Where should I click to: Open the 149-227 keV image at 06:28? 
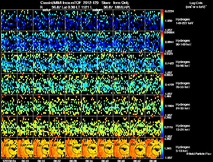point(73,20)
